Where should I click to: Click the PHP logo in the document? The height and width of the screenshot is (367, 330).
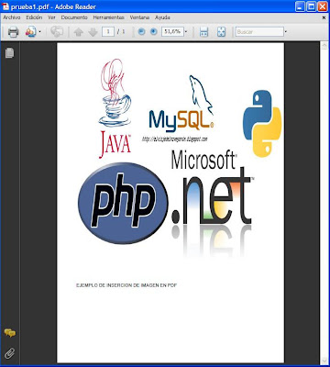point(123,203)
